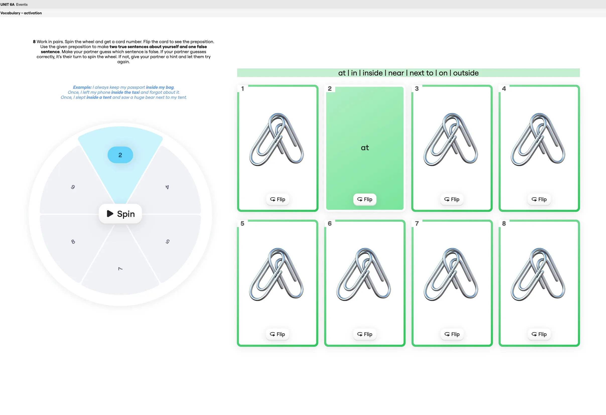Flip card number 7
Viewport: 606px width, 415px height.
tap(452, 334)
